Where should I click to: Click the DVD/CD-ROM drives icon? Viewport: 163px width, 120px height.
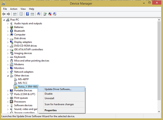click(11, 46)
